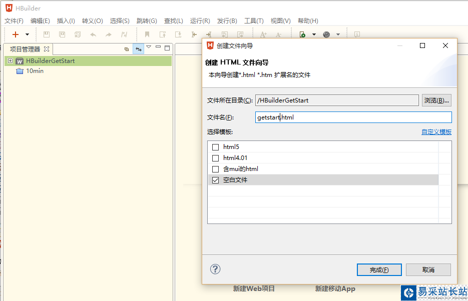Select the 10min folder

click(35, 71)
